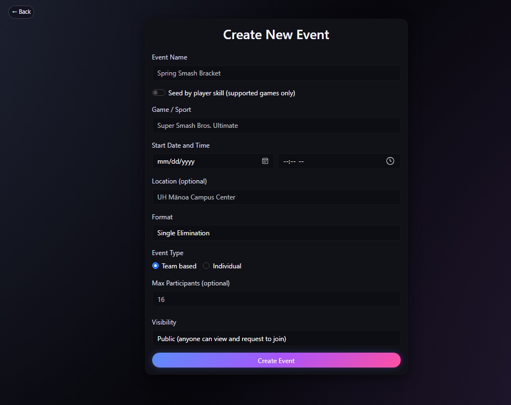Toggle Seed by player skill switch
Screen dimensions: 511x405
(159, 93)
